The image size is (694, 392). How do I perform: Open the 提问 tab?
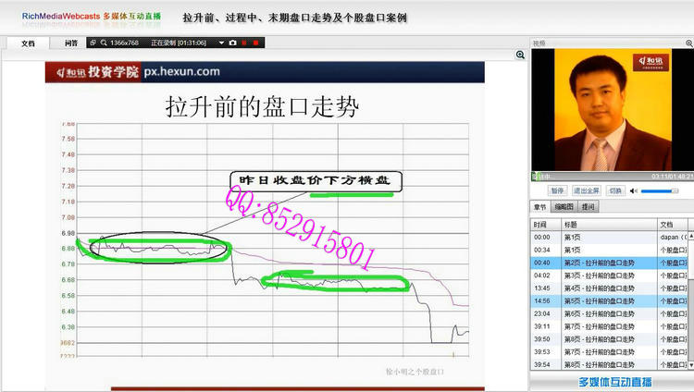tap(589, 207)
